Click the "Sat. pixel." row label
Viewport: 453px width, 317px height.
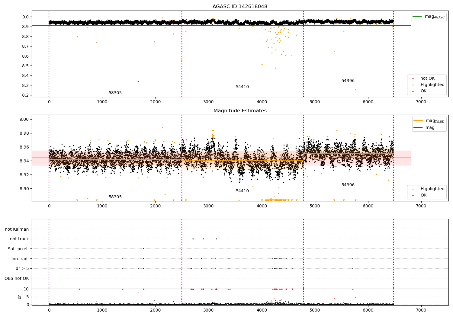click(18, 249)
